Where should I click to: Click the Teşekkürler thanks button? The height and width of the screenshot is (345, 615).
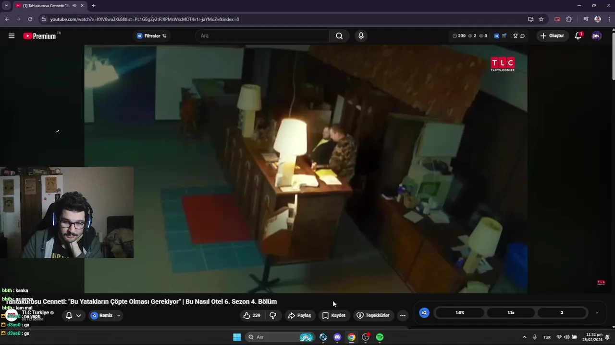click(x=373, y=315)
